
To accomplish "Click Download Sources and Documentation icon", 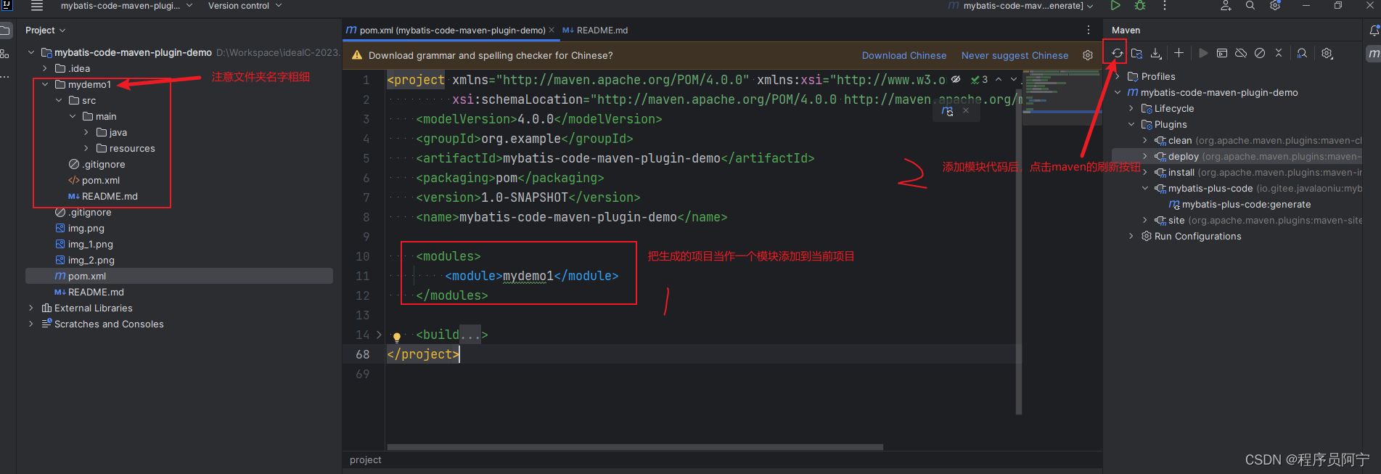I will (1156, 53).
